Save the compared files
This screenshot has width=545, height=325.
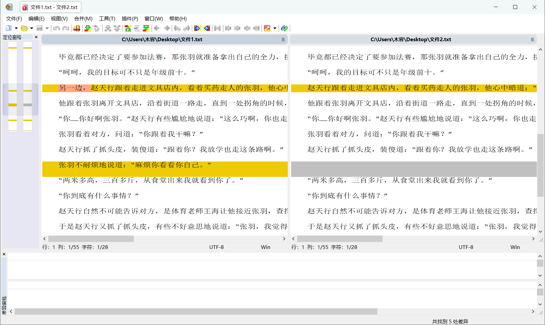click(x=39, y=28)
